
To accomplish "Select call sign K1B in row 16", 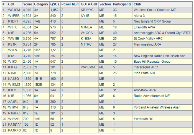I will (11, 96).
